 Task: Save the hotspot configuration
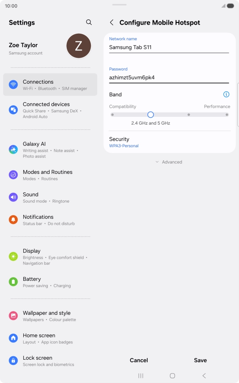click(x=201, y=360)
